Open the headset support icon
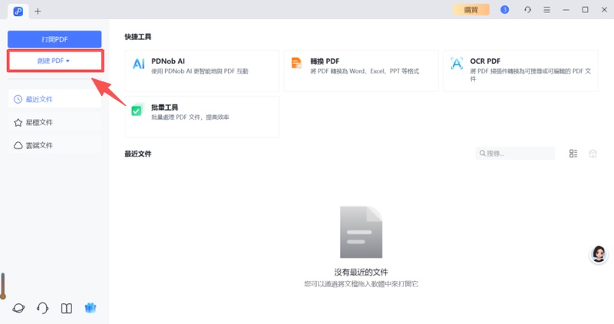This screenshot has width=614, height=324. (x=42, y=309)
